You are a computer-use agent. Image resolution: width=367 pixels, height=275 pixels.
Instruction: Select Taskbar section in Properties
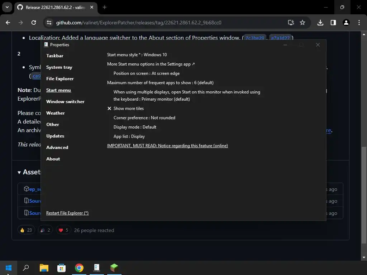[55, 56]
